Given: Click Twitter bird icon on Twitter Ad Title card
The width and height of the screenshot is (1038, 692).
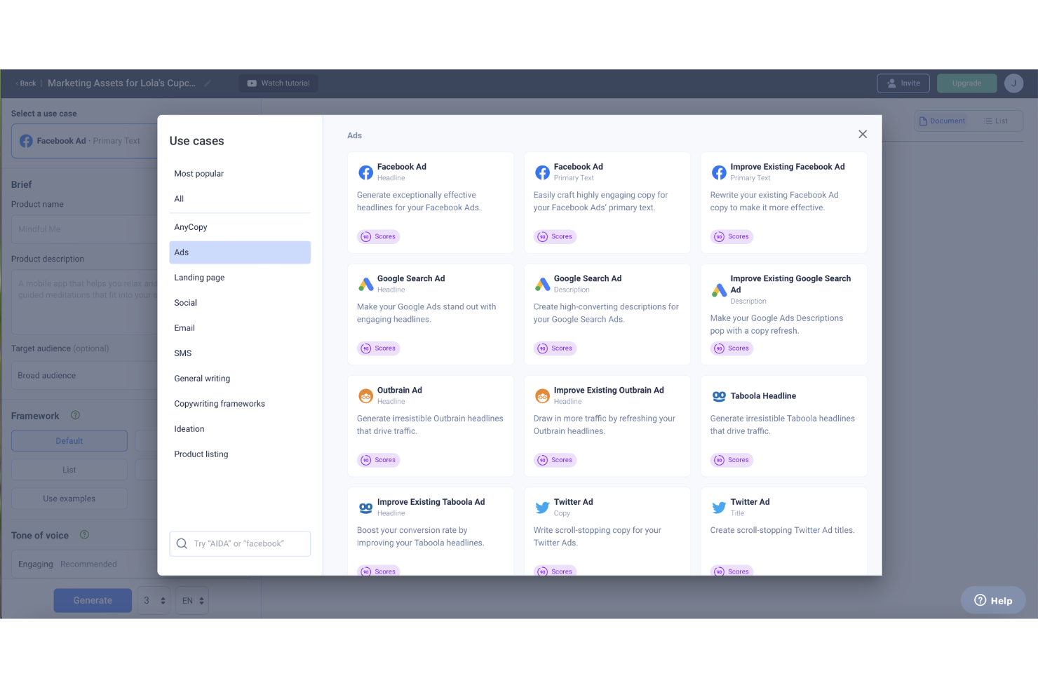Looking at the screenshot, I should (x=719, y=508).
